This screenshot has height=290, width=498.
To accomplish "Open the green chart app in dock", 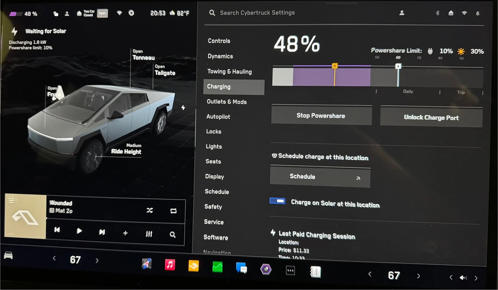I will pos(217,267).
